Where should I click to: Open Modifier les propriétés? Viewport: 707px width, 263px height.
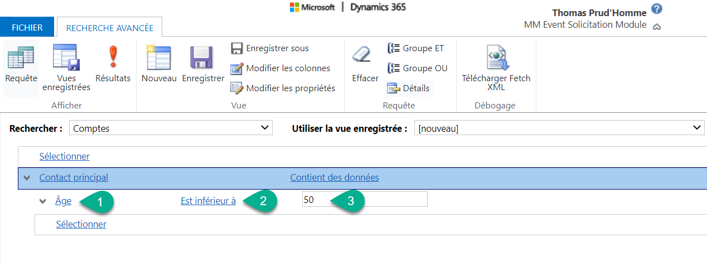283,88
